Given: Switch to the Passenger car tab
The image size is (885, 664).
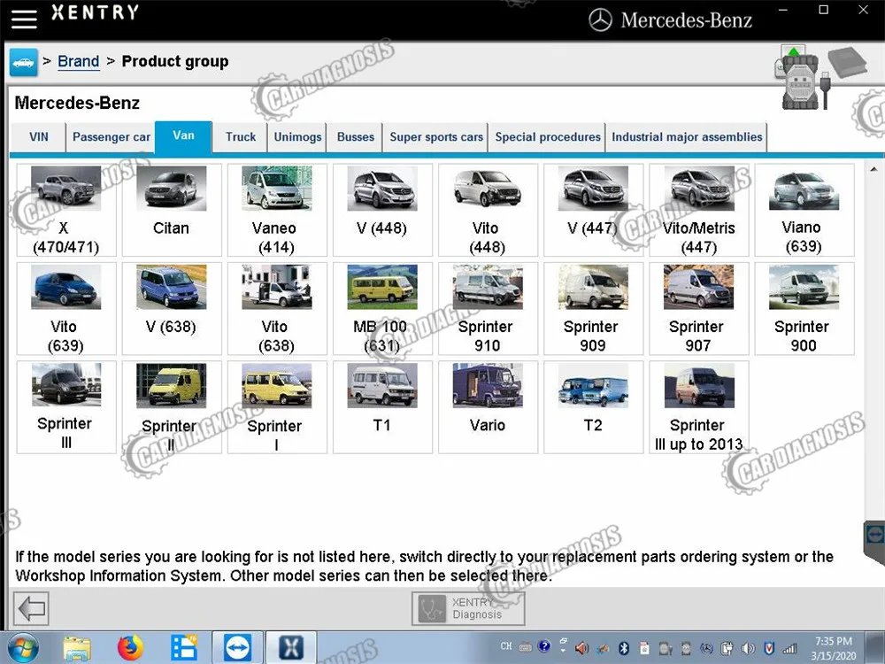Looking at the screenshot, I should point(112,137).
